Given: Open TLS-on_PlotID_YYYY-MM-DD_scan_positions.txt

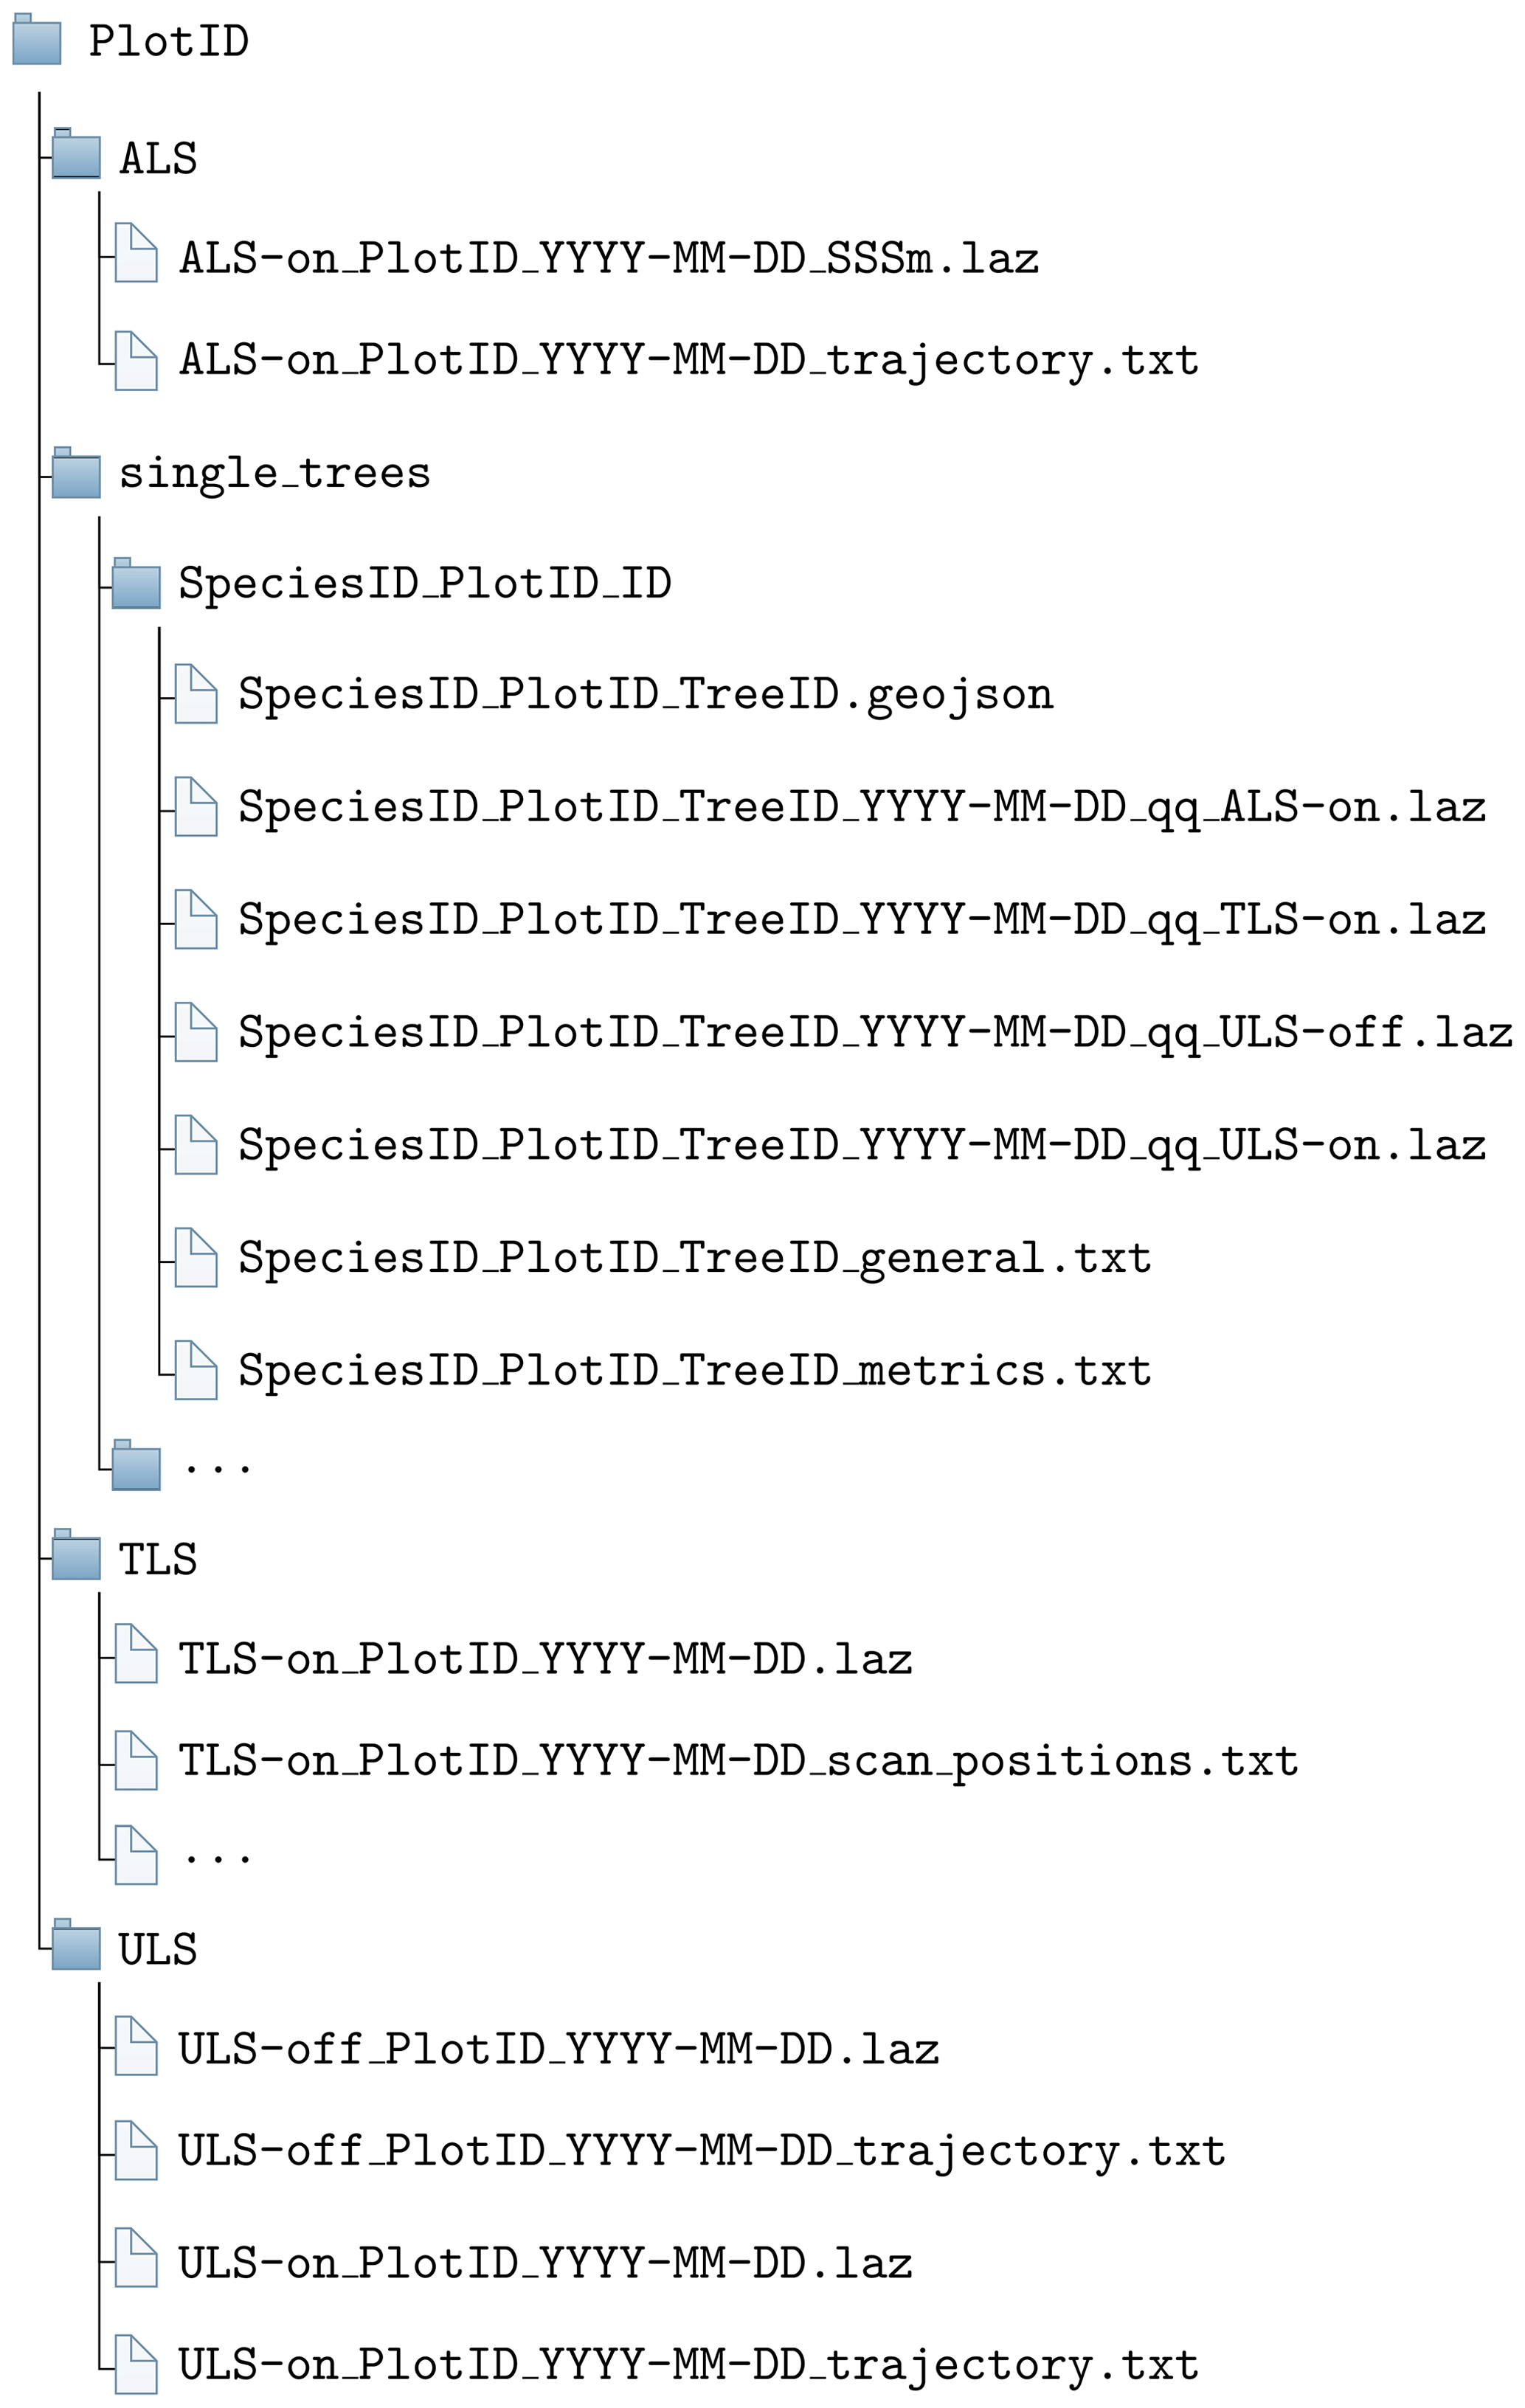Looking at the screenshot, I should click(x=738, y=1761).
